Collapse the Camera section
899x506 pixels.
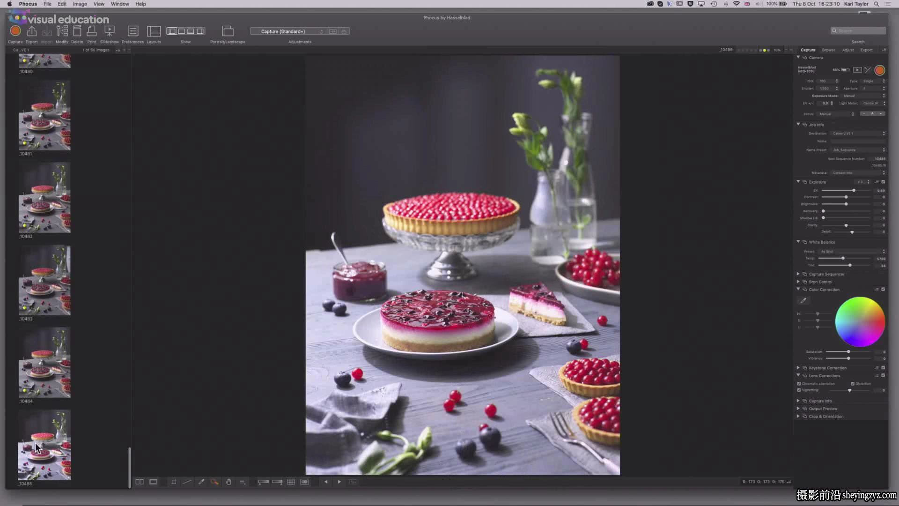[x=798, y=57]
